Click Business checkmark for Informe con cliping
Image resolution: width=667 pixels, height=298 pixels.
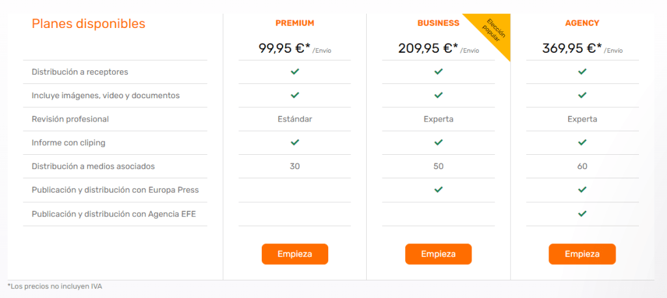[x=438, y=142]
